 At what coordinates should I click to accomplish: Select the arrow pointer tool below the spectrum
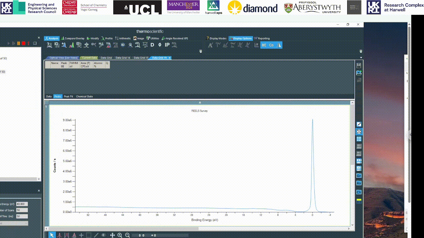point(52,235)
